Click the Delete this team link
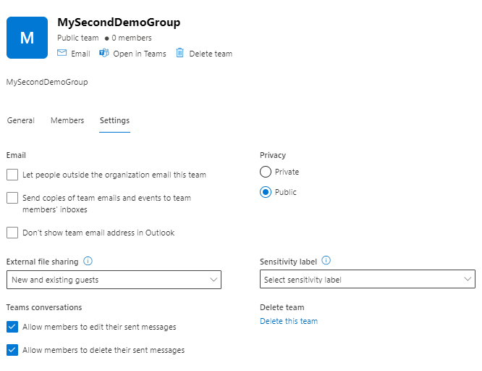 [288, 321]
